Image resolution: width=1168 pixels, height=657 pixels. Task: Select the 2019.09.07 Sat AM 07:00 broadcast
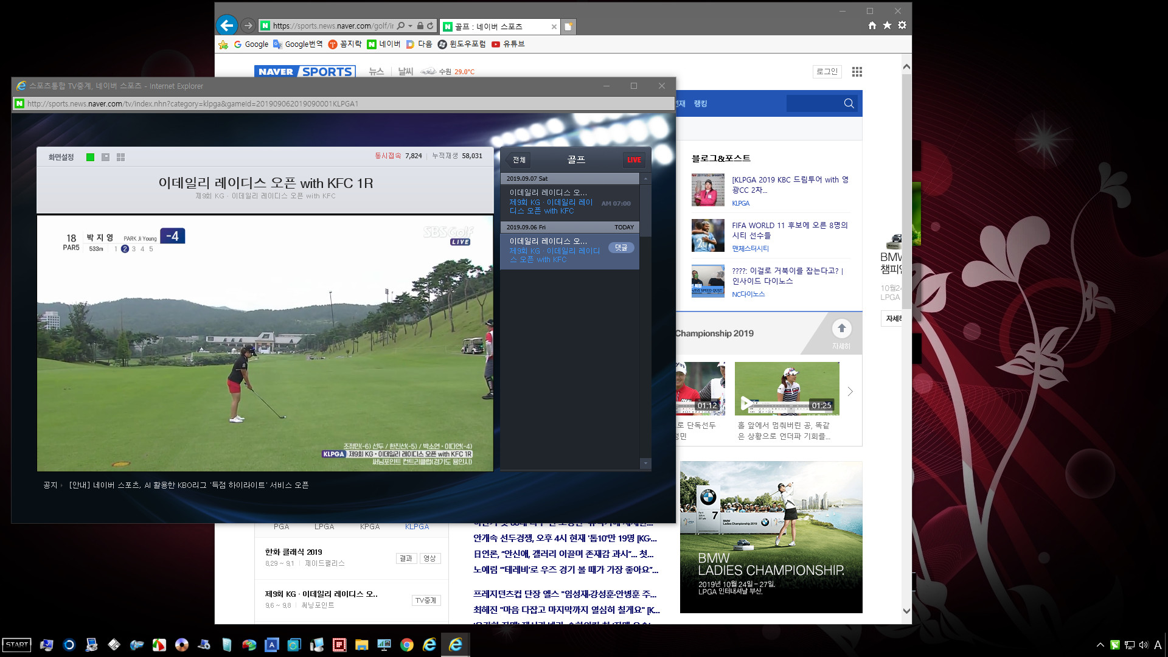(x=569, y=203)
